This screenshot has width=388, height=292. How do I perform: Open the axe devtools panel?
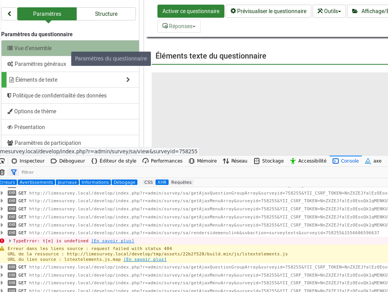pos(373,161)
